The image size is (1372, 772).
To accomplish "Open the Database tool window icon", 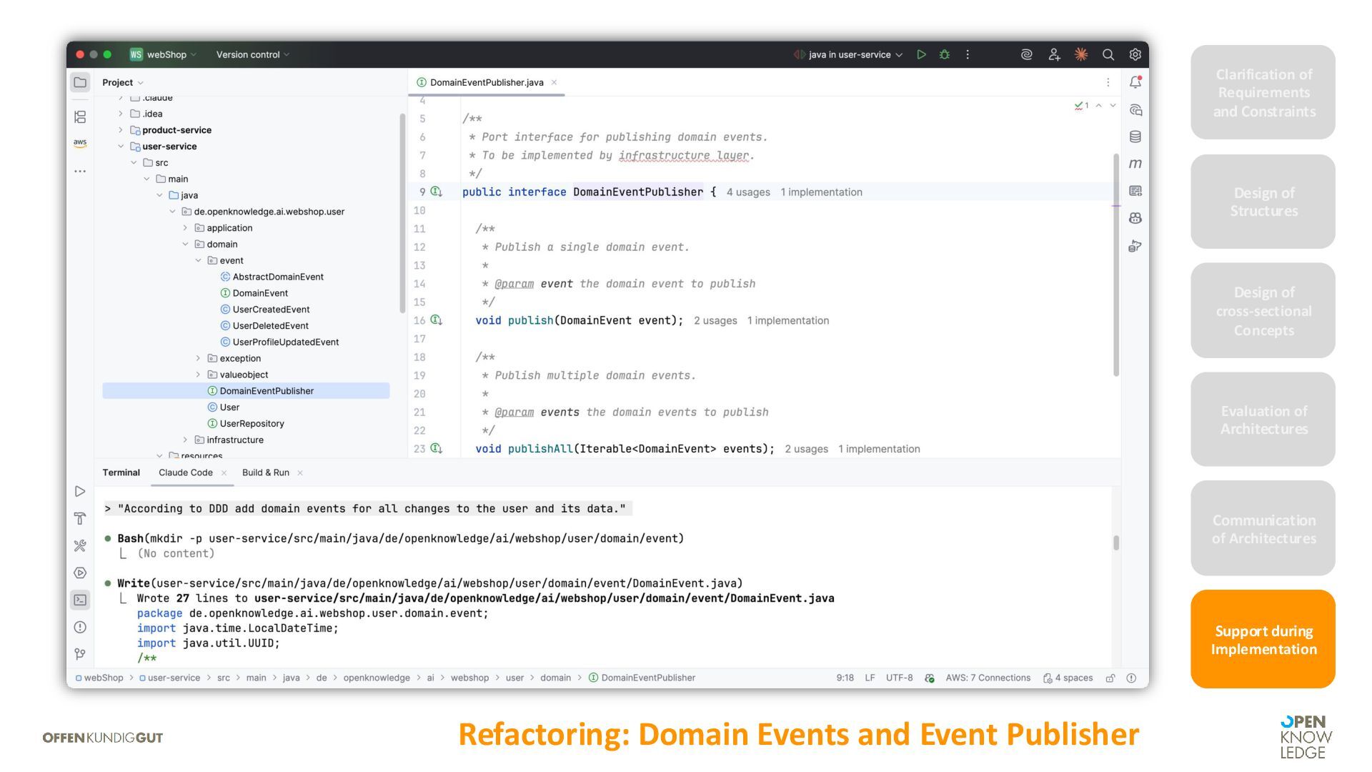I will pos(1135,137).
